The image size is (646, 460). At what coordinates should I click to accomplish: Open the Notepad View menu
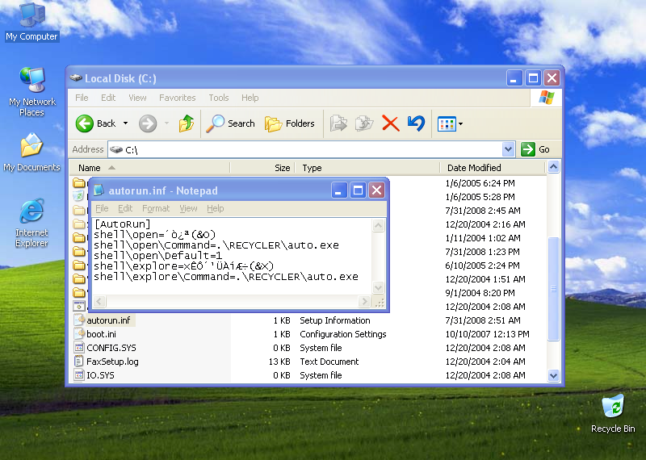(x=188, y=208)
